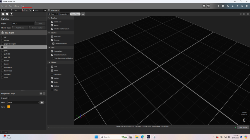Image resolution: width=250 pixels, height=140 pixels.
Task: Click the Create button
Action: (40, 24)
